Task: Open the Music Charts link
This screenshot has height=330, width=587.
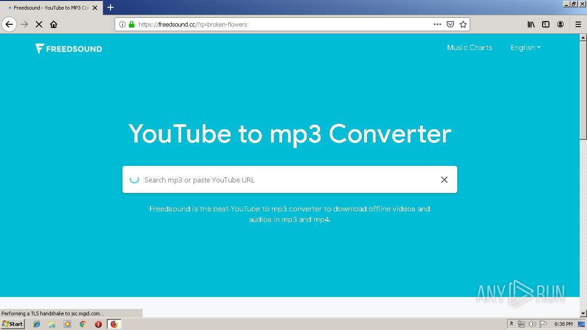Action: 470,48
